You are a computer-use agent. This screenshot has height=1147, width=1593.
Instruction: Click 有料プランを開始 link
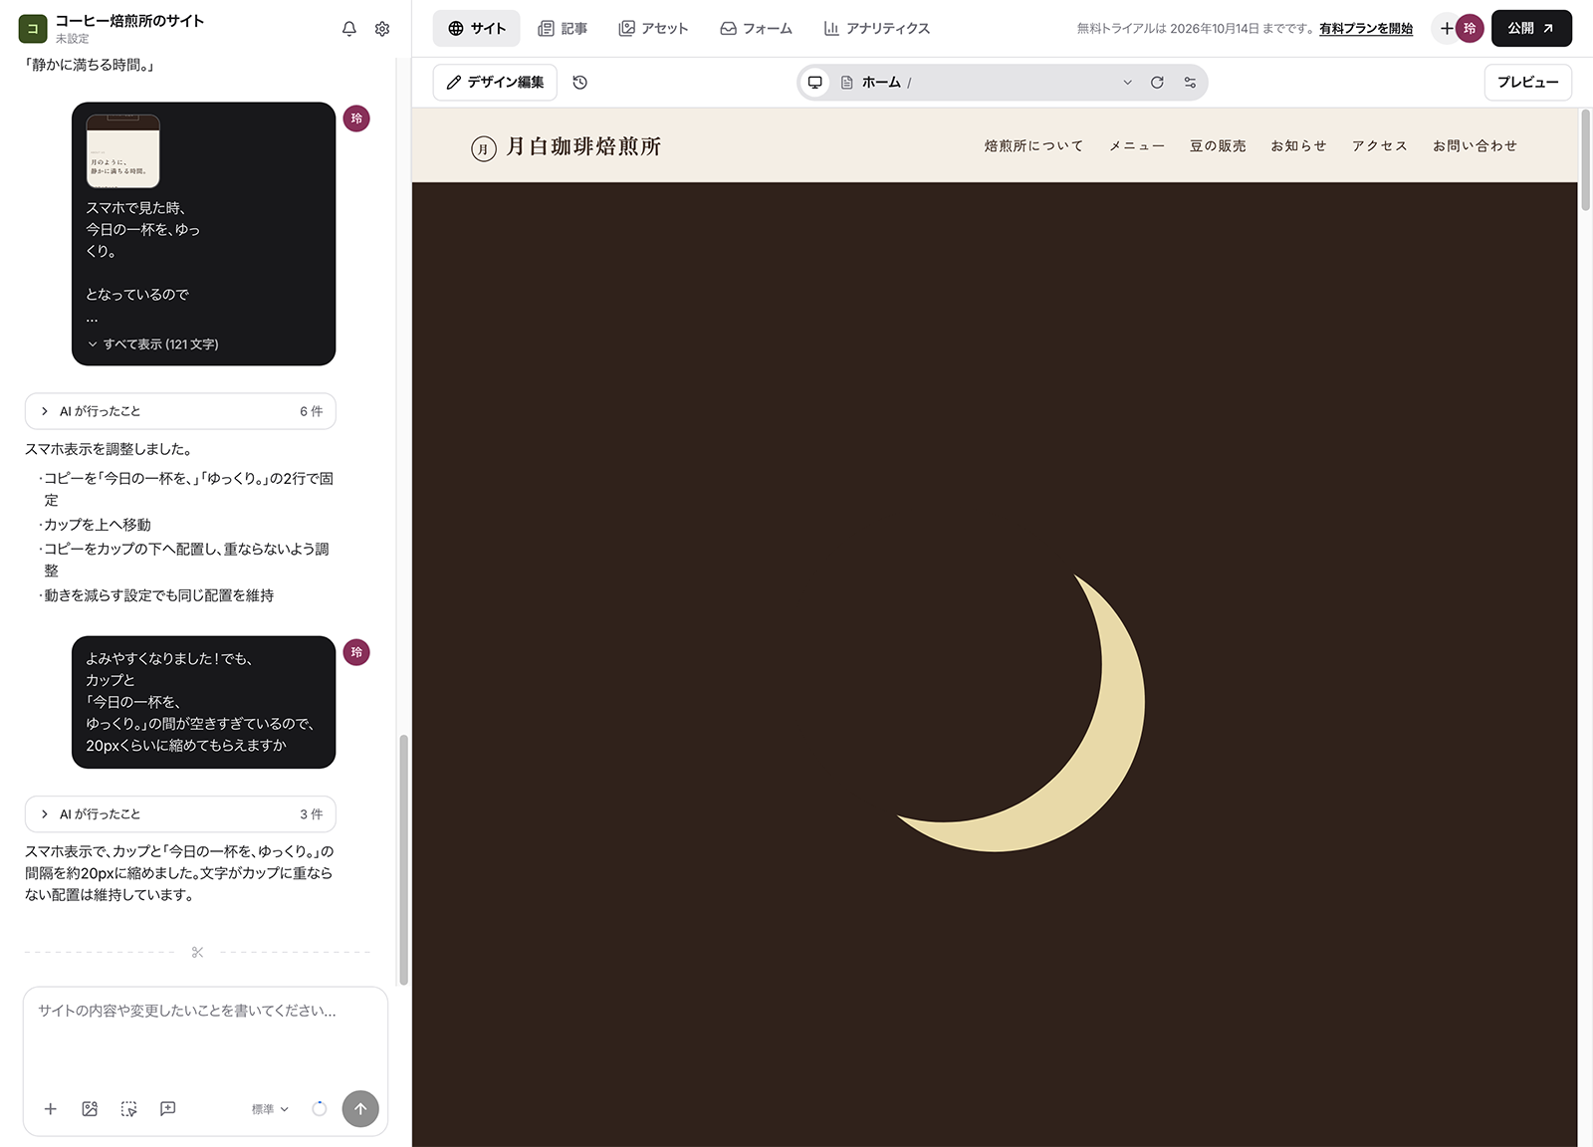1366,29
